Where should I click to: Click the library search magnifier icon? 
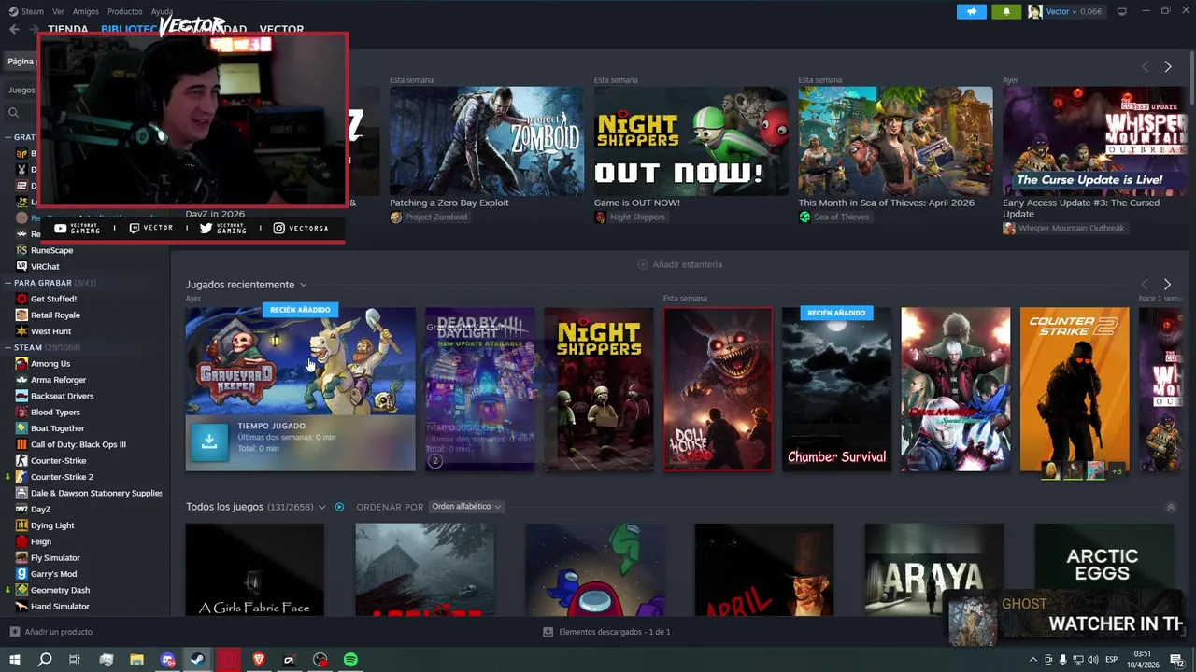coord(13,112)
